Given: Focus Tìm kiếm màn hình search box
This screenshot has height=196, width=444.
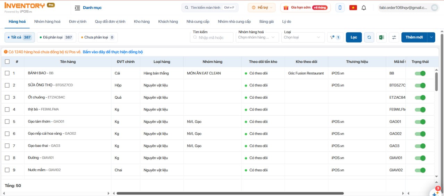Looking at the screenshot, I should (210, 8).
